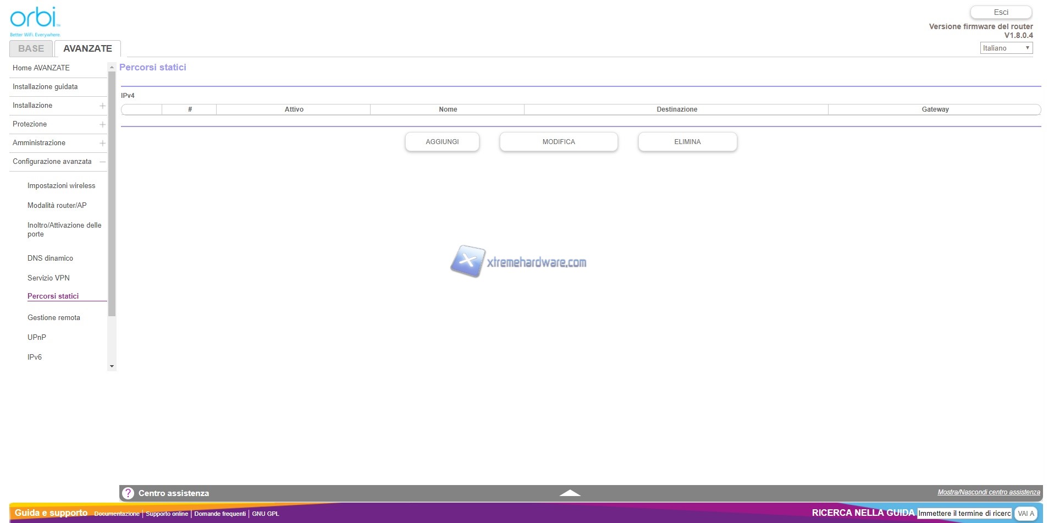This screenshot has width=1054, height=523.
Task: Log out with the Esci button
Action: point(1001,12)
